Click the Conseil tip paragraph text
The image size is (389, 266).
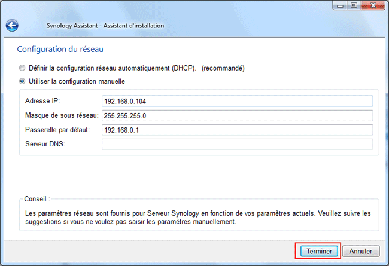[196, 217]
